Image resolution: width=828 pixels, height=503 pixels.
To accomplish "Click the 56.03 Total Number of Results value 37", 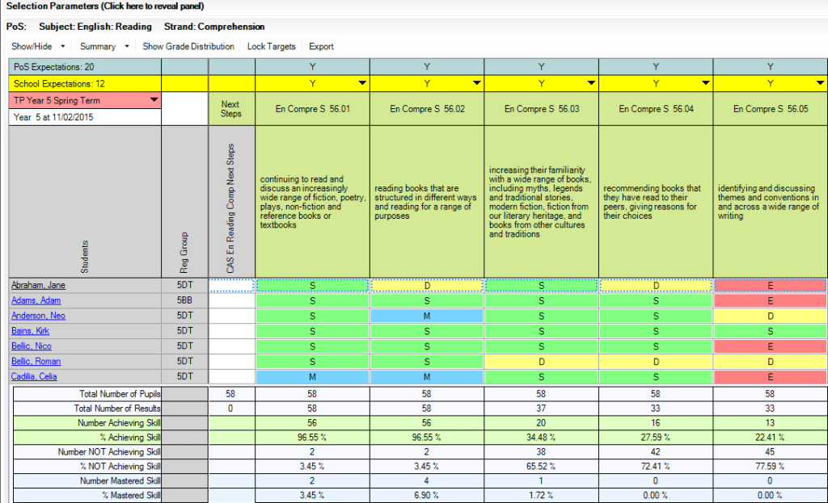I will point(542,408).
